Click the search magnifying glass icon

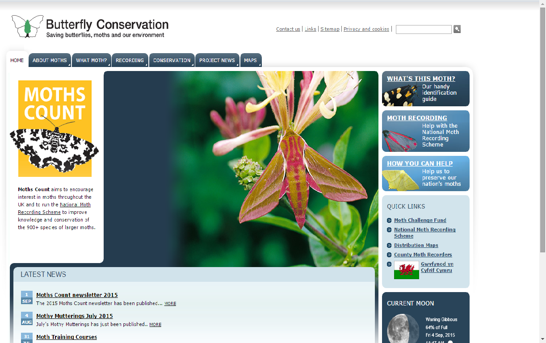[457, 29]
